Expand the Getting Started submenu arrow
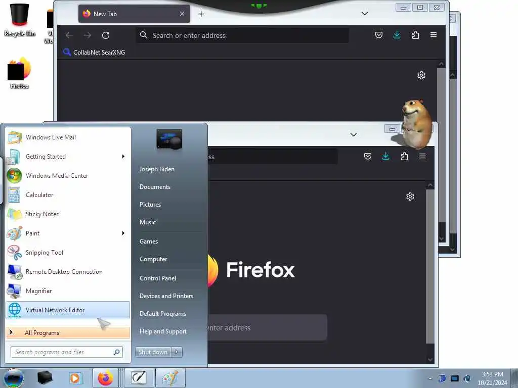The width and height of the screenshot is (518, 388). pyautogui.click(x=123, y=157)
